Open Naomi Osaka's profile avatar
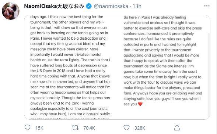This screenshot has height=134, width=217. click(x=11, y=11)
